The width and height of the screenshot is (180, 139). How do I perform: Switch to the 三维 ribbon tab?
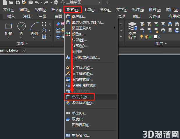43,16
